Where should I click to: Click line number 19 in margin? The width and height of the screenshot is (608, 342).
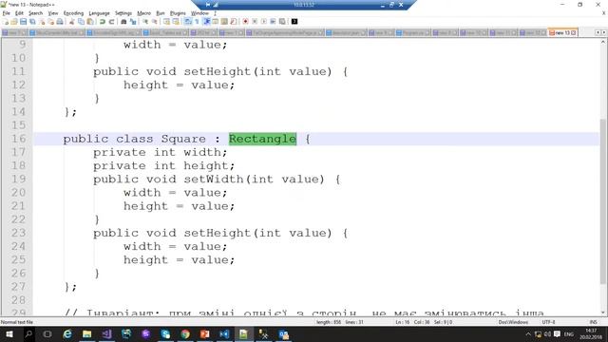tap(18, 180)
